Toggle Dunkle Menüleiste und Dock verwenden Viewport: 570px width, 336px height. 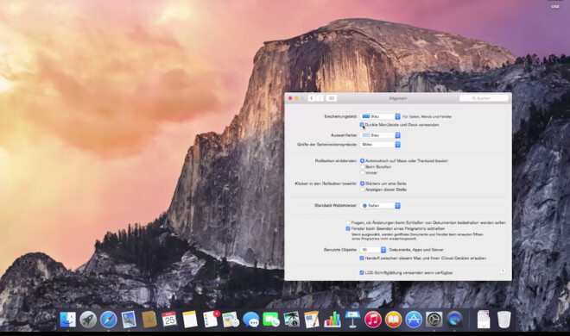pos(362,125)
